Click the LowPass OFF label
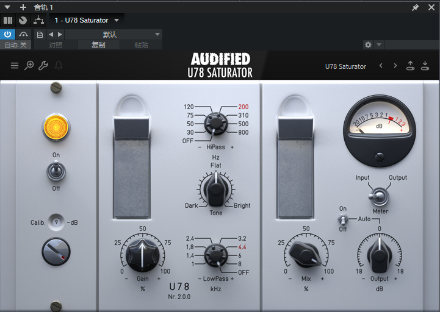This screenshot has width=440, height=312. click(243, 272)
